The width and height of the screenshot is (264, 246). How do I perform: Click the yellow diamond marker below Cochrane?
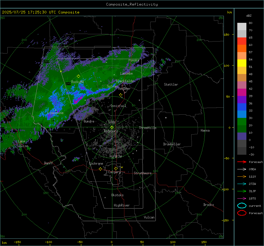coord(100,169)
